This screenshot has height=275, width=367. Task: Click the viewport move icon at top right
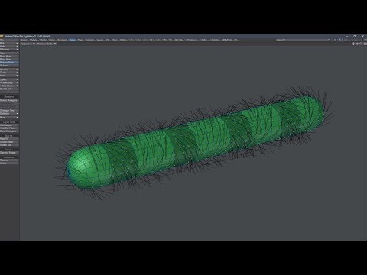pyautogui.click(x=353, y=44)
